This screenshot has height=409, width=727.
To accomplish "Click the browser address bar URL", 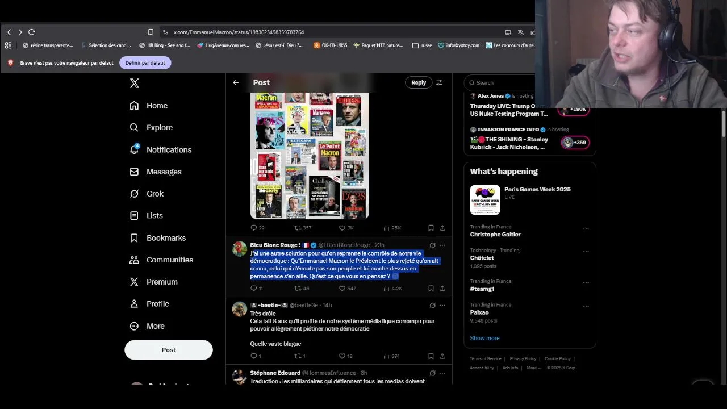I will click(239, 32).
